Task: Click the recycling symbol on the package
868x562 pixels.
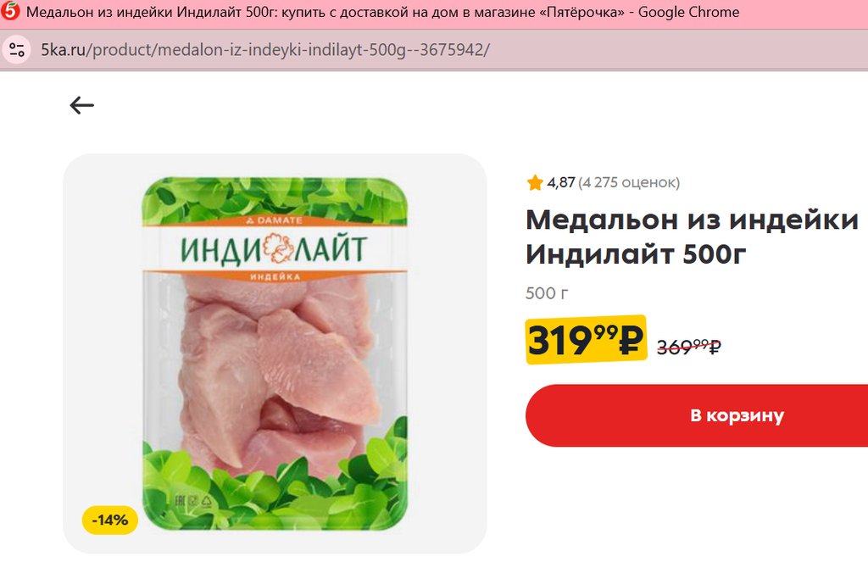Action: pos(207,502)
